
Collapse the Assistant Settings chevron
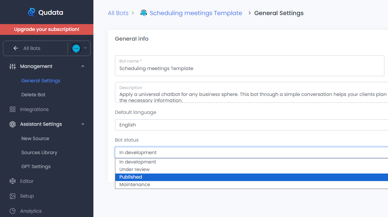83,124
